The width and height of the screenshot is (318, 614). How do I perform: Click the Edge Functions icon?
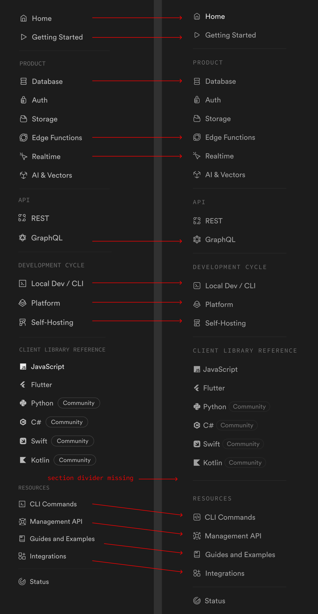23,138
